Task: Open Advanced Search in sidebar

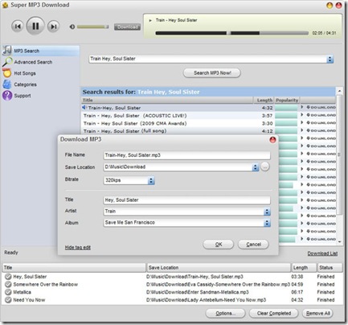Action: (x=33, y=62)
